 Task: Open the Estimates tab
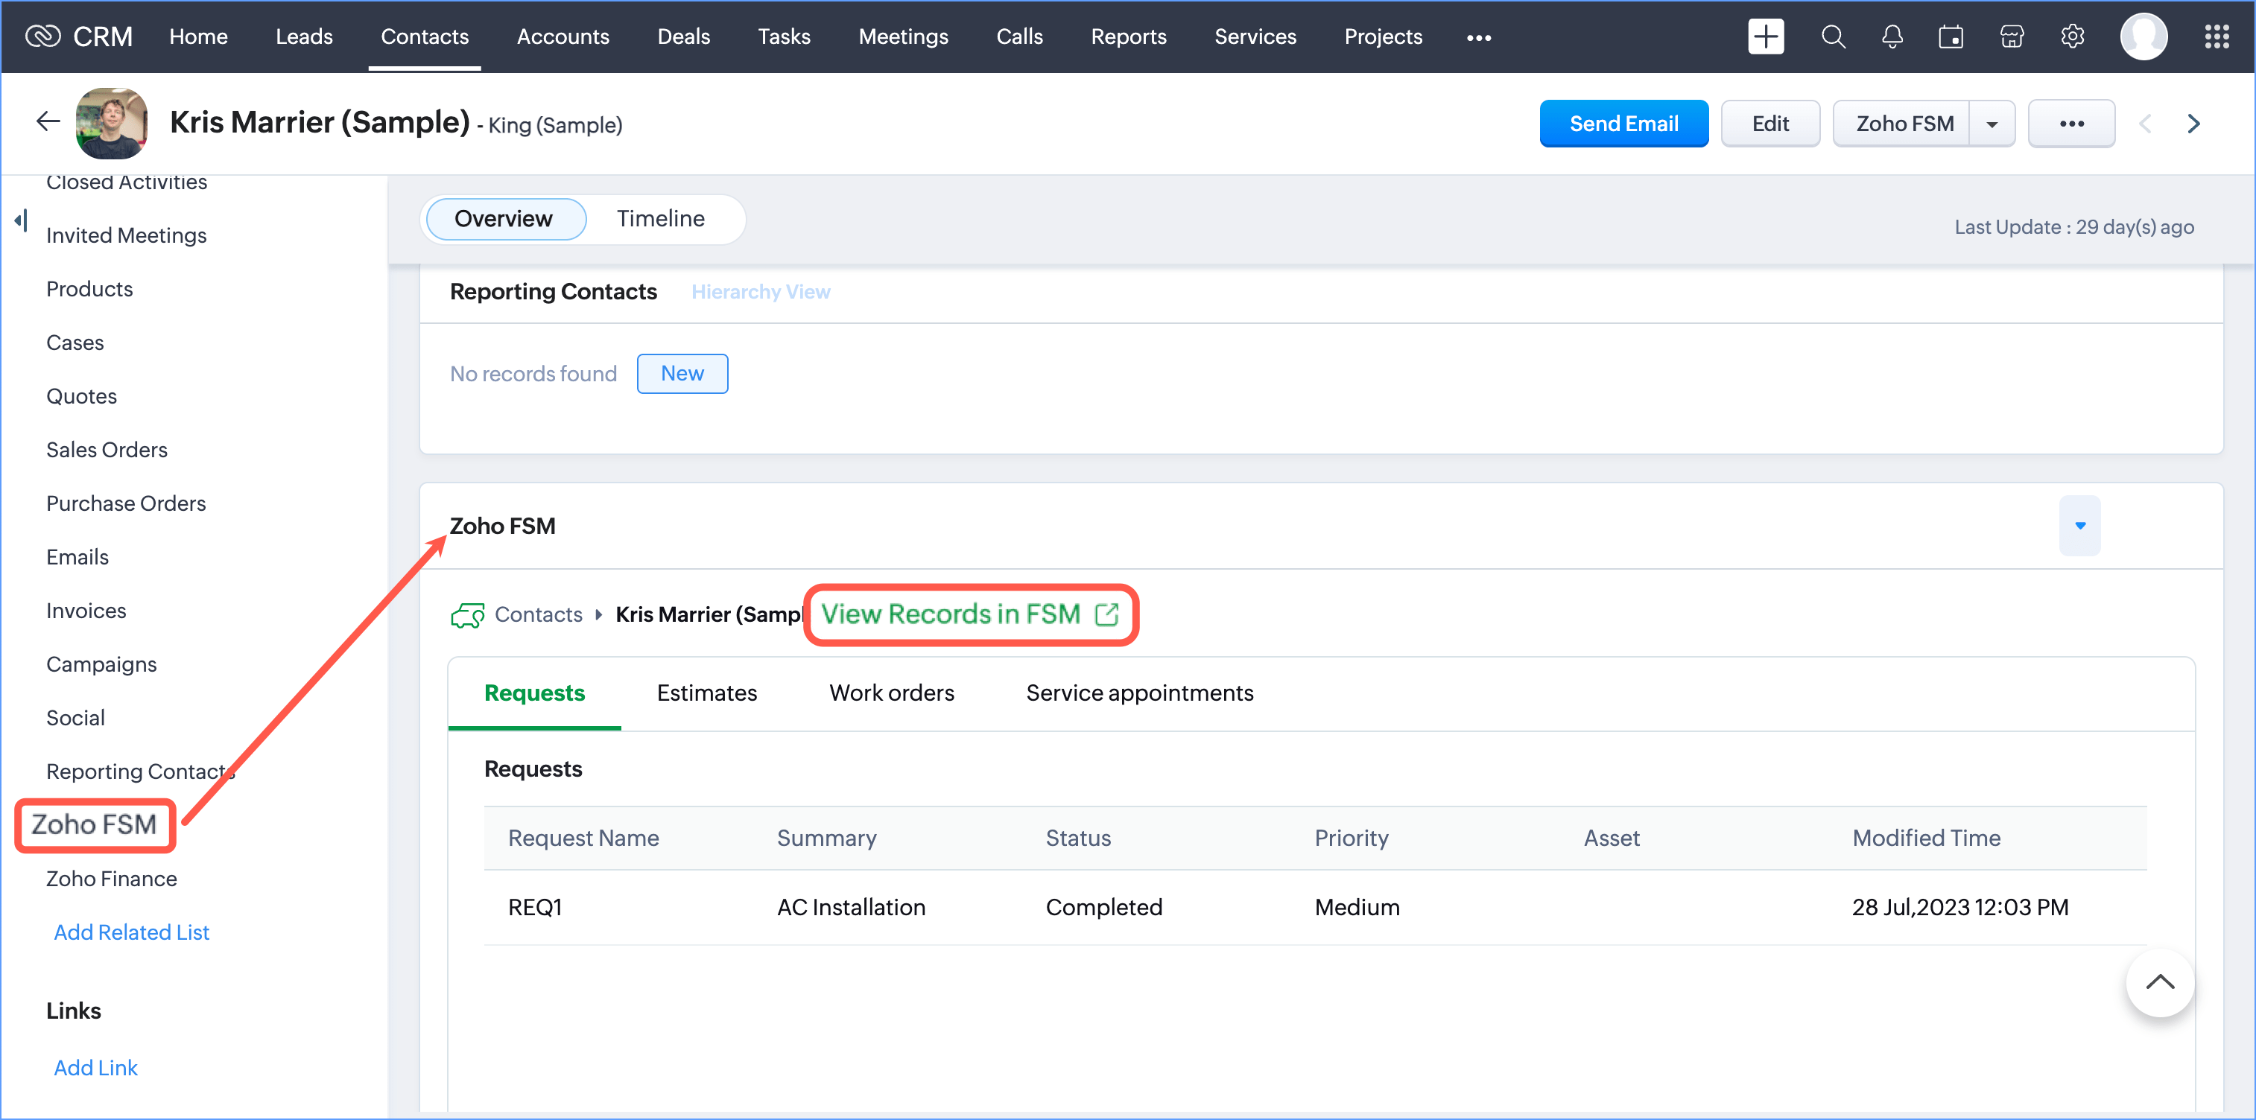(x=706, y=693)
